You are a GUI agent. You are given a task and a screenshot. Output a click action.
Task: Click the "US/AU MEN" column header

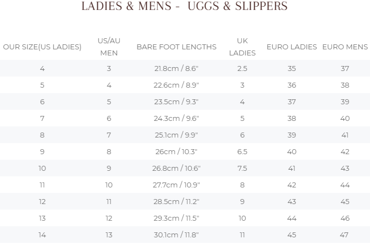click(x=109, y=47)
